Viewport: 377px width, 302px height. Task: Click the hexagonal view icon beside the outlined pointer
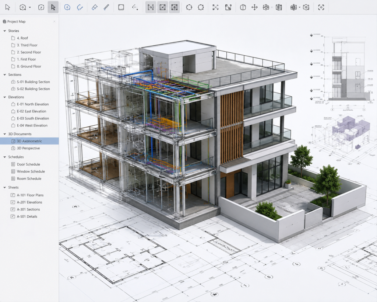(x=22, y=7)
